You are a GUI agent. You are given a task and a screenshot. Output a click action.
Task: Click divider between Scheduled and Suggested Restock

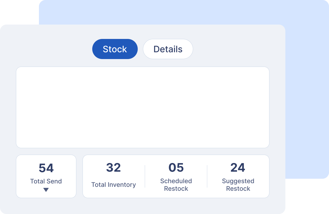[207, 176]
